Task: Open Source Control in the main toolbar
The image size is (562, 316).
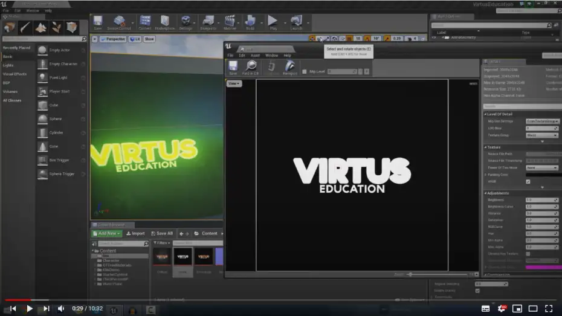Action: point(119,22)
